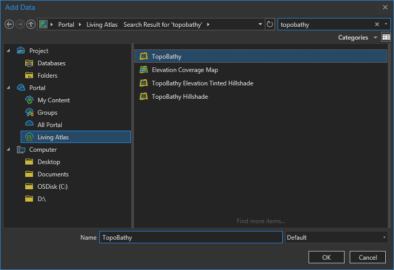Click the Computer monitor icon
This screenshot has height=270, width=394.
[21, 150]
